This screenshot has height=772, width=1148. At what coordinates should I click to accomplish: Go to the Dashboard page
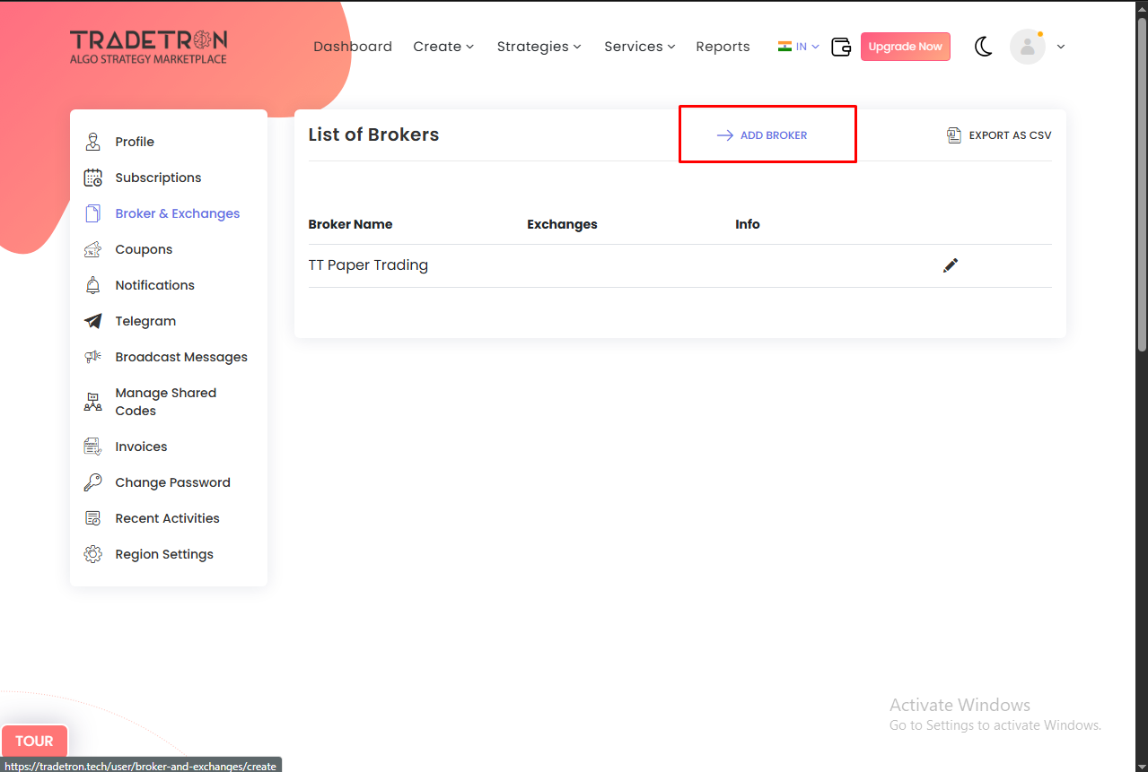tap(353, 47)
